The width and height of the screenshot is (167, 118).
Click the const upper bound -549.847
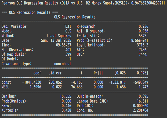coord(141,82)
